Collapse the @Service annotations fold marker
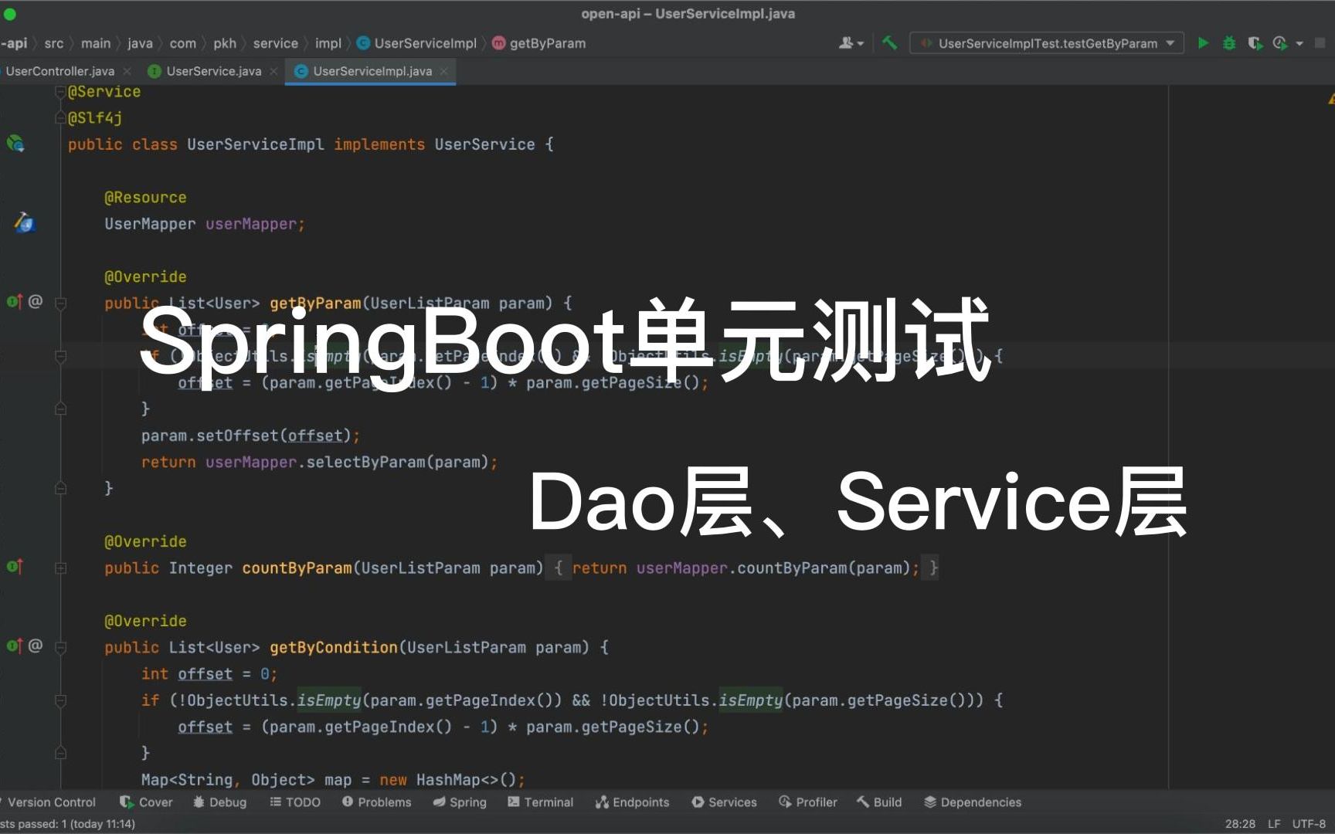This screenshot has width=1335, height=834. pos(60,92)
